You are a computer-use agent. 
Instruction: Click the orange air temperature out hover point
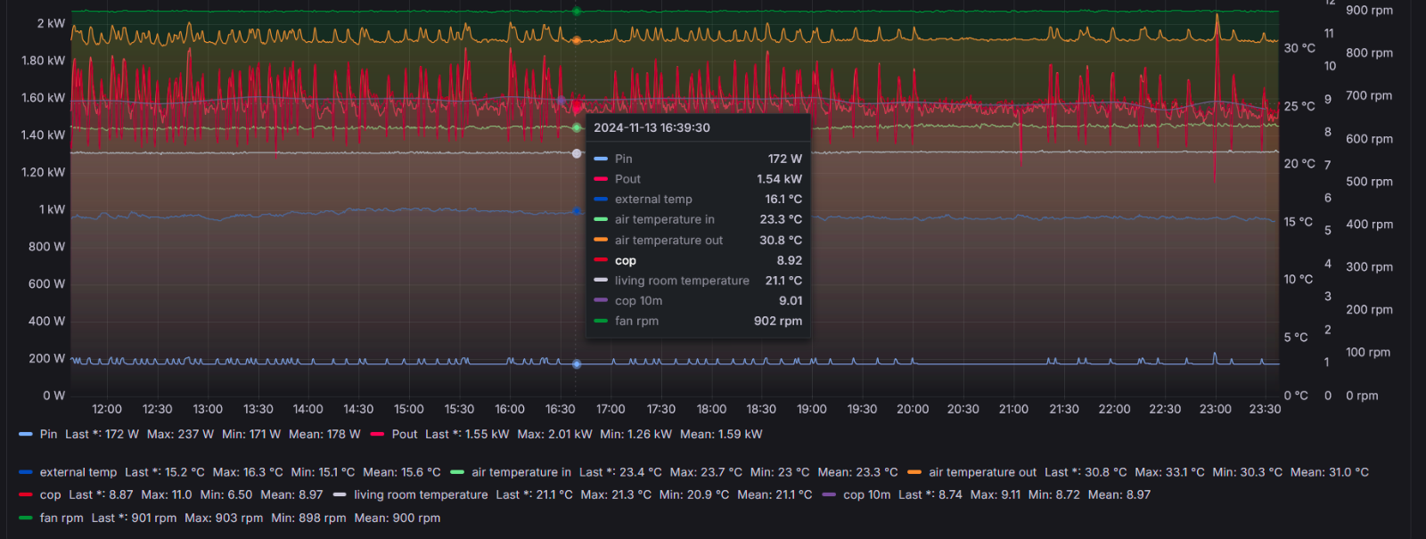pos(577,40)
